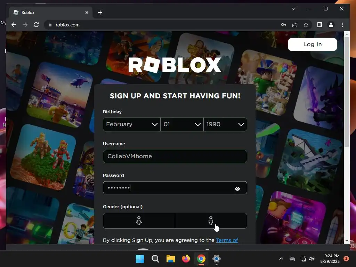The image size is (356, 267).
Task: Share this page using the share icon
Action: [x=295, y=25]
